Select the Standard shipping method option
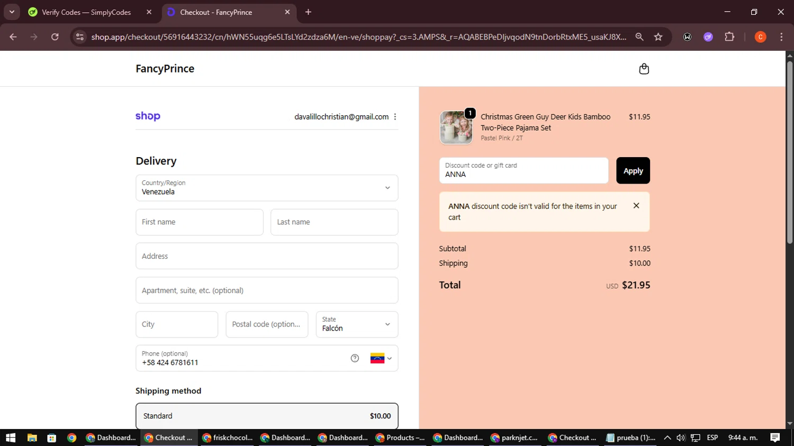This screenshot has width=794, height=446. point(267,416)
